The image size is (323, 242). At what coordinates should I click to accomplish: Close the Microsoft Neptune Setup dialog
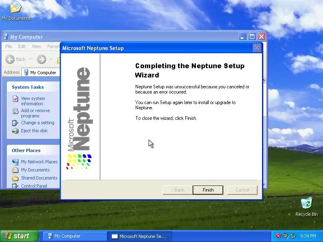coord(257,48)
